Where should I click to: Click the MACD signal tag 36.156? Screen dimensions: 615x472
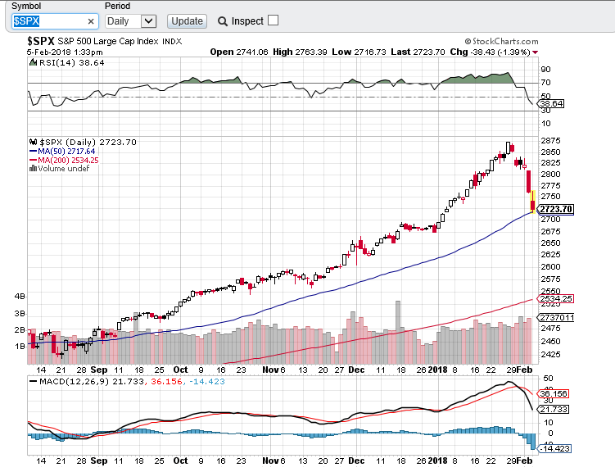click(x=554, y=393)
